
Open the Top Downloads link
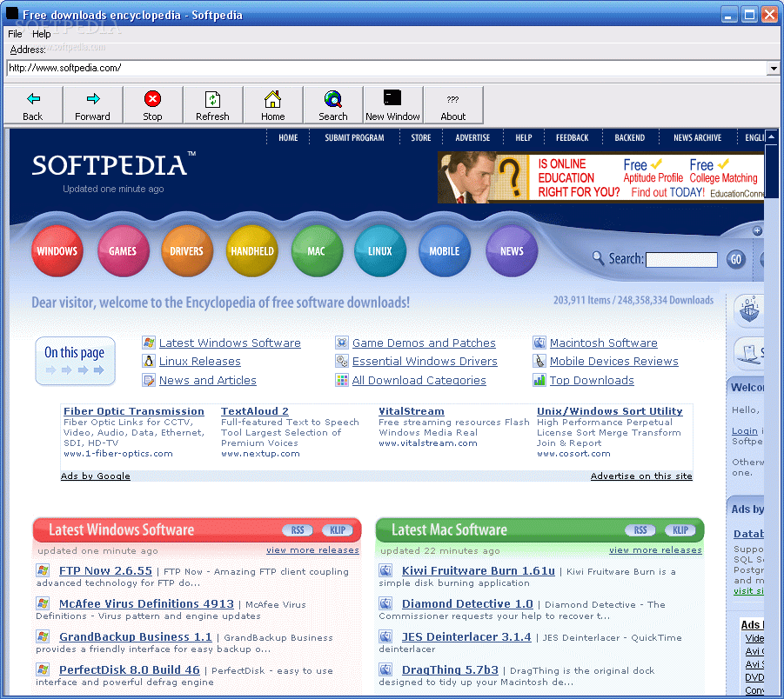(592, 380)
